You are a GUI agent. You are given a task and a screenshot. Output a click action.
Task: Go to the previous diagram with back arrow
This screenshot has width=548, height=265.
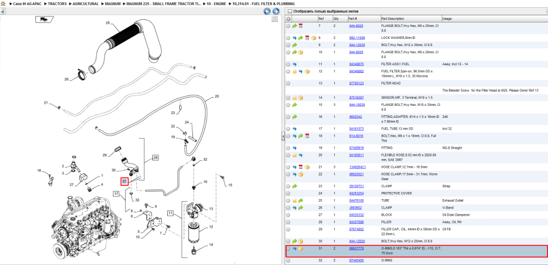(267, 11)
